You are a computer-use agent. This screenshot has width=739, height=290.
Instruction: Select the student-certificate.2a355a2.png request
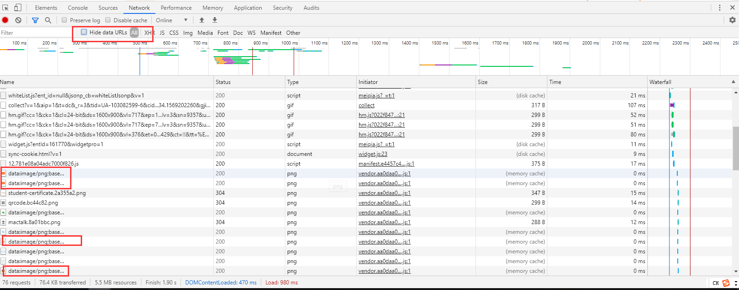(47, 193)
